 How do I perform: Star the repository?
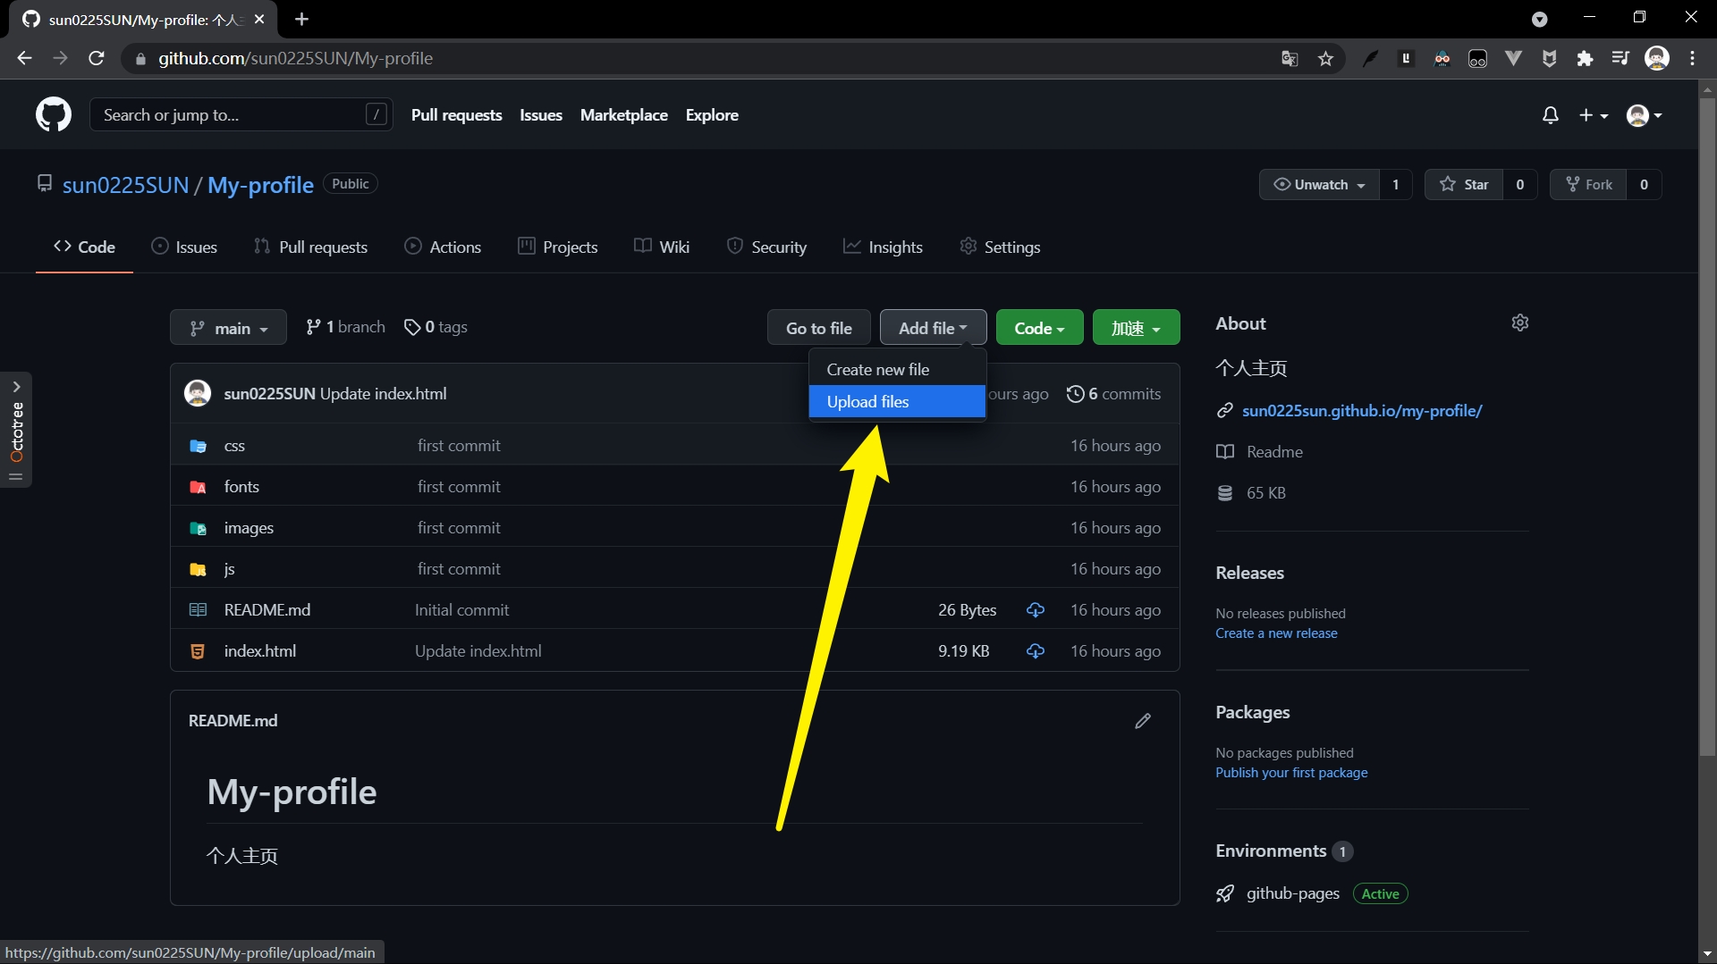pyautogui.click(x=1464, y=185)
